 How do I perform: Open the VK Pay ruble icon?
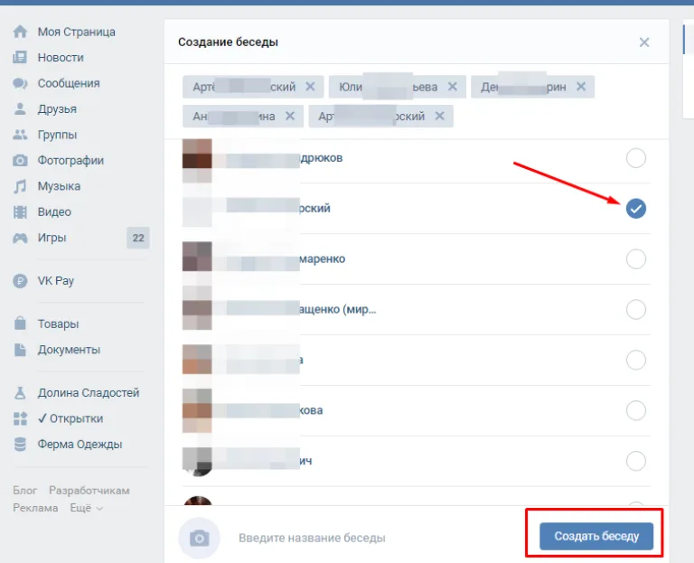[20, 281]
